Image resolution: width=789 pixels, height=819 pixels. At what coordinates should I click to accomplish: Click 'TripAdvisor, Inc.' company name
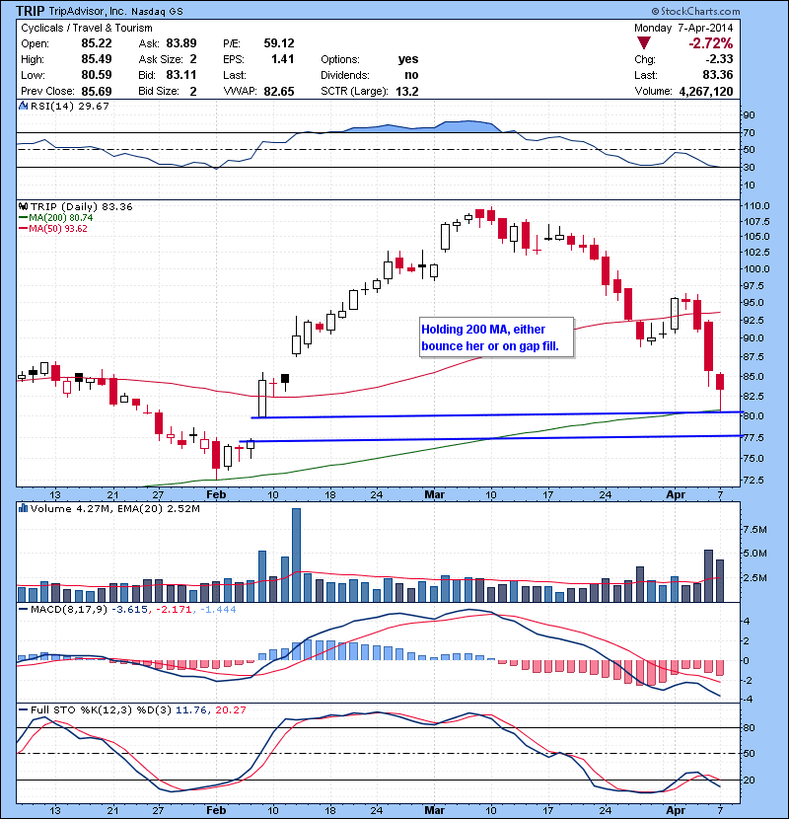(88, 11)
